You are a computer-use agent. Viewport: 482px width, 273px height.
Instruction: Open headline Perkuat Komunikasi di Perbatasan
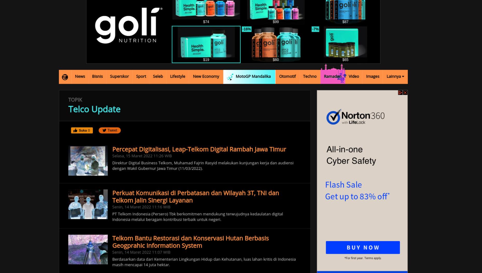196,197
